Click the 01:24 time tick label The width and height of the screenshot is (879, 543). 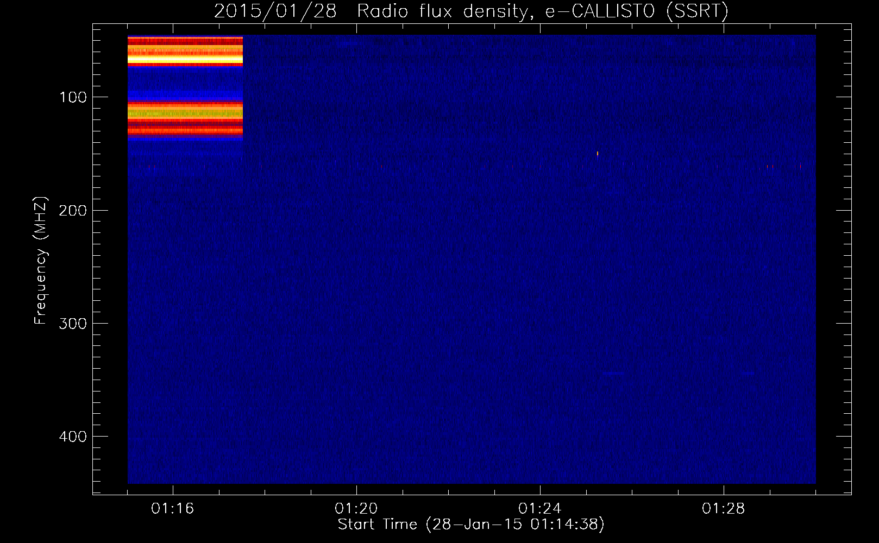click(x=540, y=509)
